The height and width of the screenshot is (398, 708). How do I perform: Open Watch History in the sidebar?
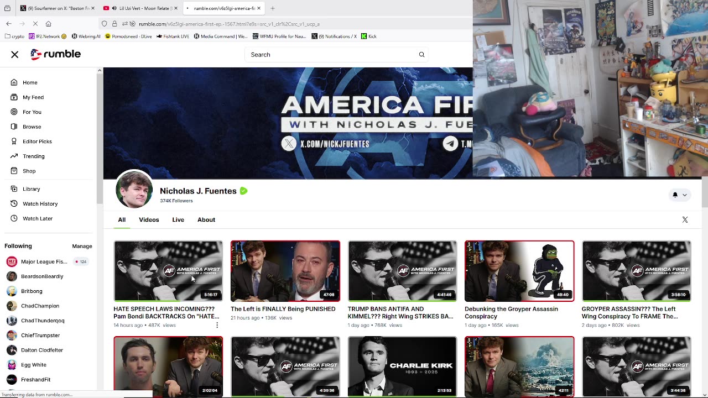(40, 203)
